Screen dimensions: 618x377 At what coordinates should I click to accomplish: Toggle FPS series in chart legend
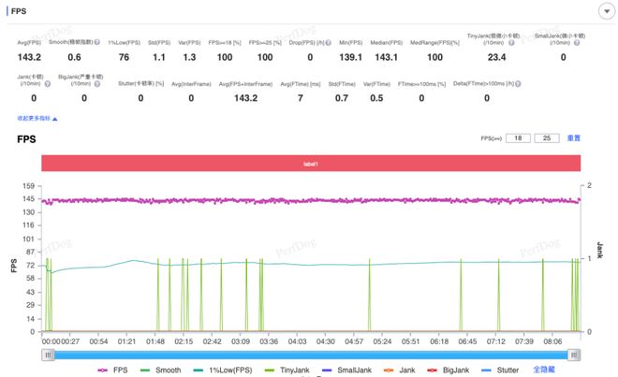click(114, 370)
